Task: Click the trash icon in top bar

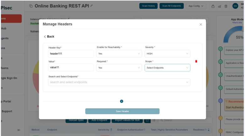Action: [x=226, y=6]
